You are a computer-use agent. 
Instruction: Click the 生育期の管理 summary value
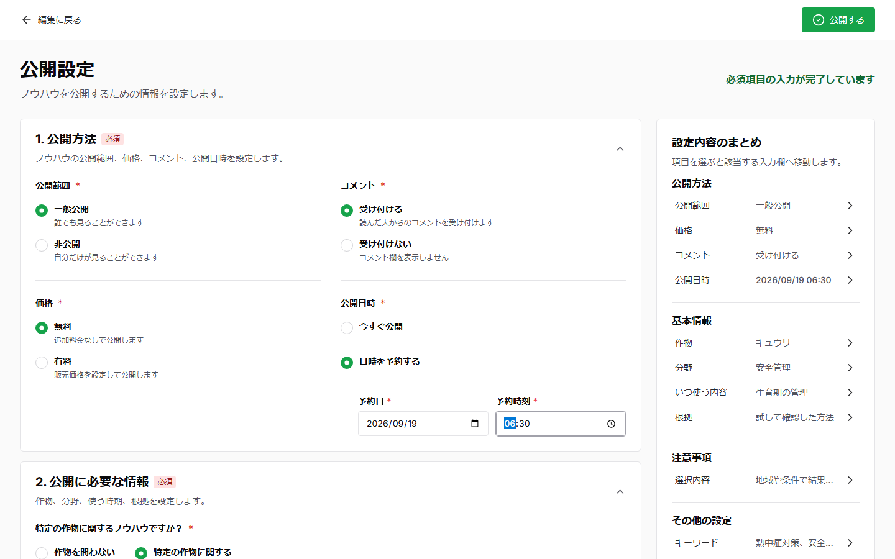[x=782, y=393]
